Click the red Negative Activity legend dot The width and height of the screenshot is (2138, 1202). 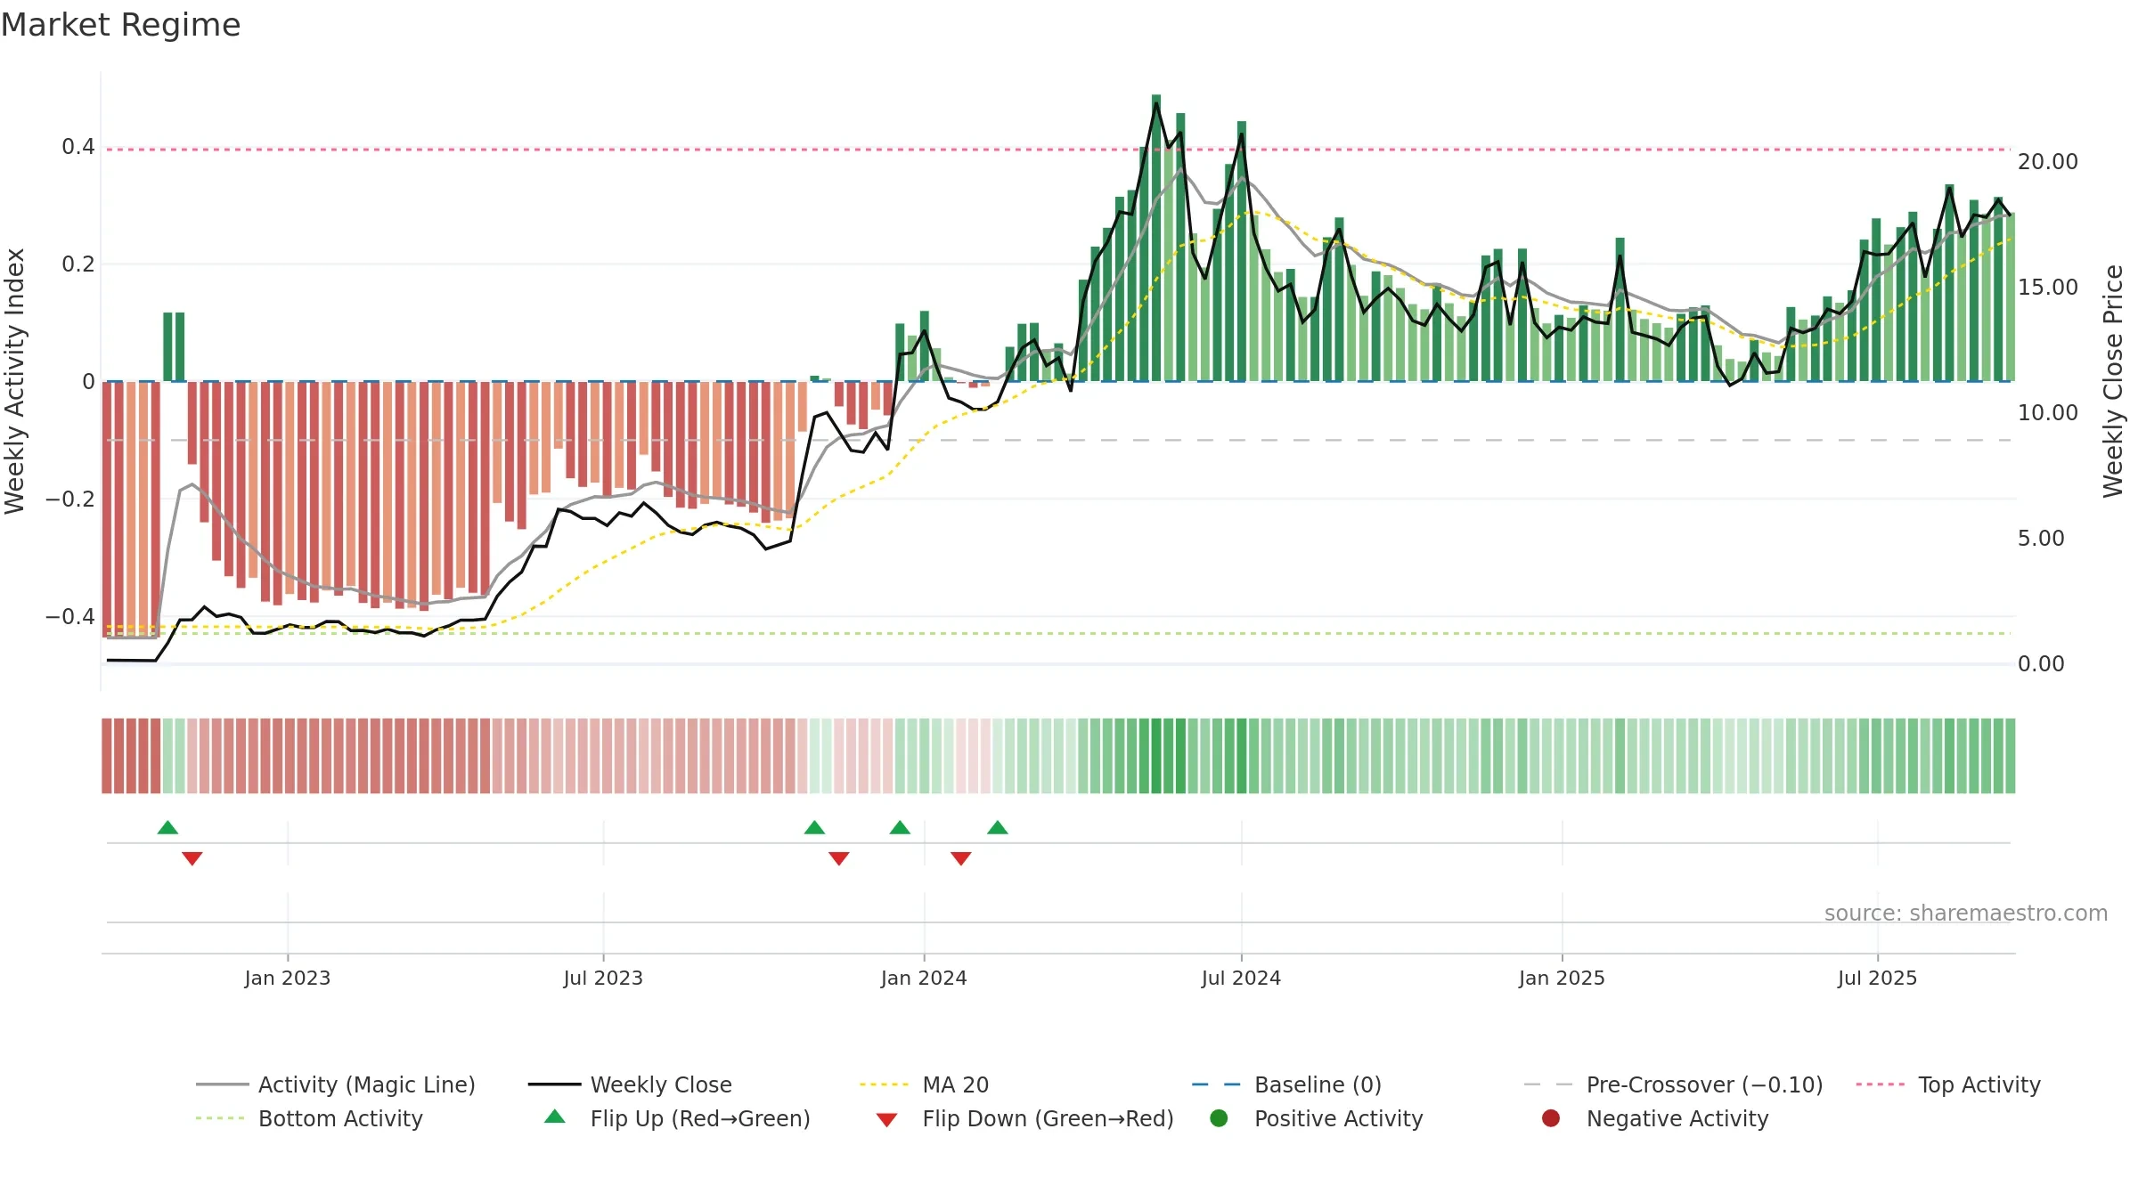point(1551,1118)
